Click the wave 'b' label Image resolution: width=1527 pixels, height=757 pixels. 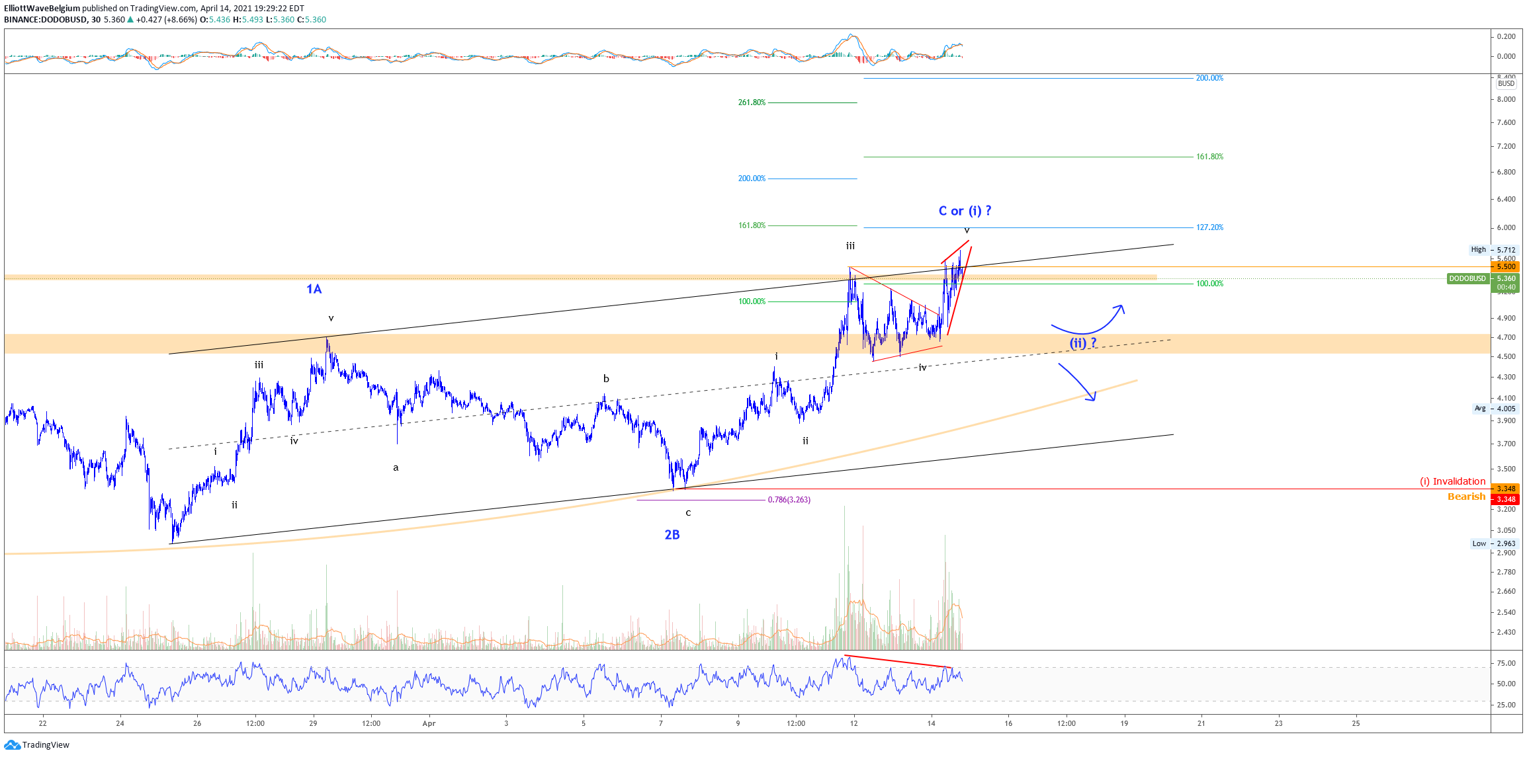pos(606,379)
